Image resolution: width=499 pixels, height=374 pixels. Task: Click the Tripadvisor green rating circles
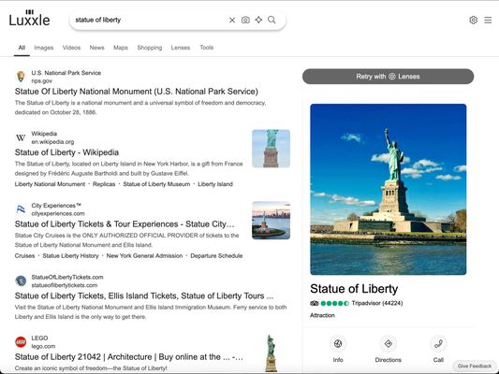point(335,303)
